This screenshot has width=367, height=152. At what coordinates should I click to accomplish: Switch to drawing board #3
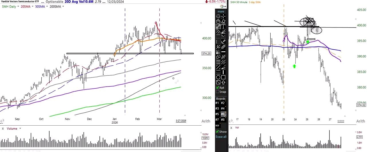pos(217,108)
